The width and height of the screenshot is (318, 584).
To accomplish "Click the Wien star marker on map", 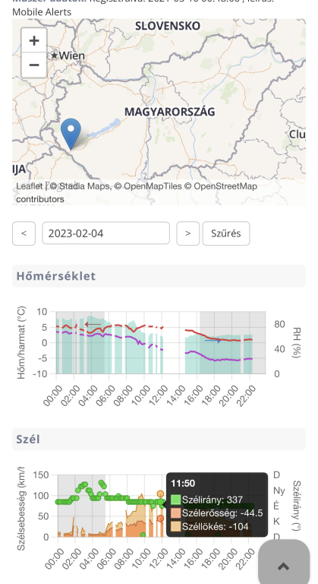I will pos(55,56).
